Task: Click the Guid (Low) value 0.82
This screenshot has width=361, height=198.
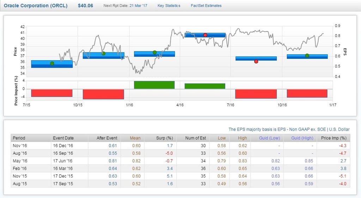Action: pos(276,161)
